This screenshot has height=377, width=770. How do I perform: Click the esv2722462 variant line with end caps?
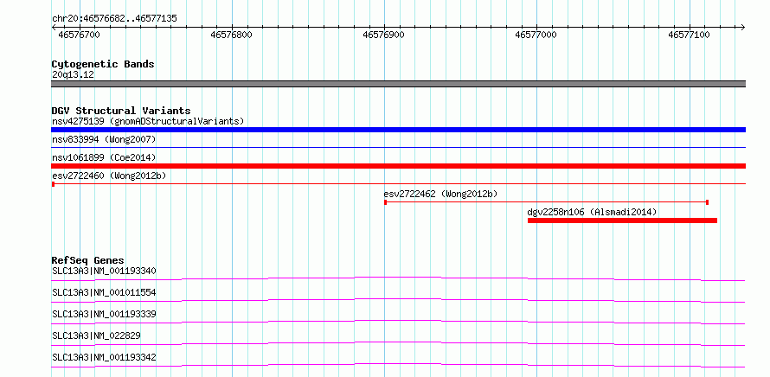546,201
